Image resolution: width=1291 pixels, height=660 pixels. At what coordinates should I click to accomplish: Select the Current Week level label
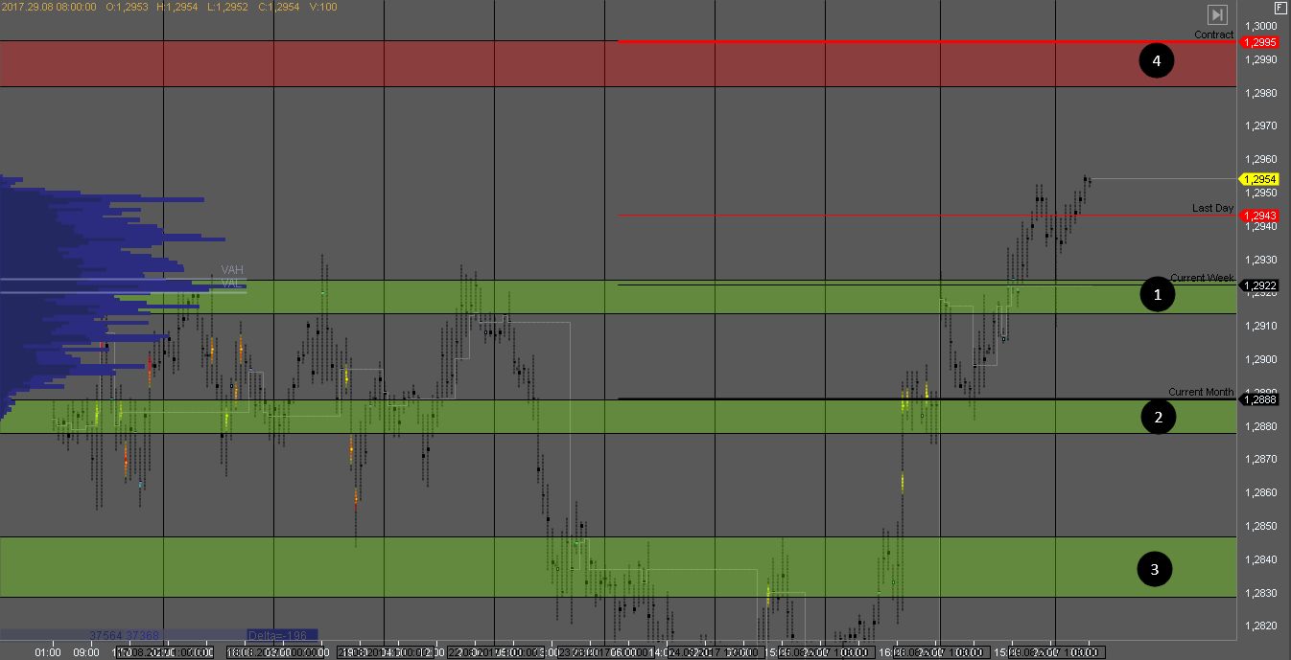point(1202,278)
